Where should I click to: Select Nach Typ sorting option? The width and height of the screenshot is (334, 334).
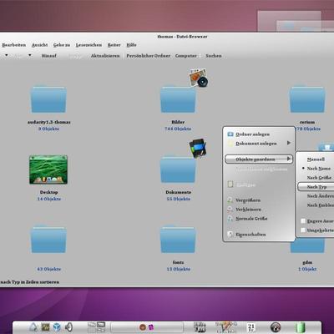pyautogui.click(x=316, y=187)
